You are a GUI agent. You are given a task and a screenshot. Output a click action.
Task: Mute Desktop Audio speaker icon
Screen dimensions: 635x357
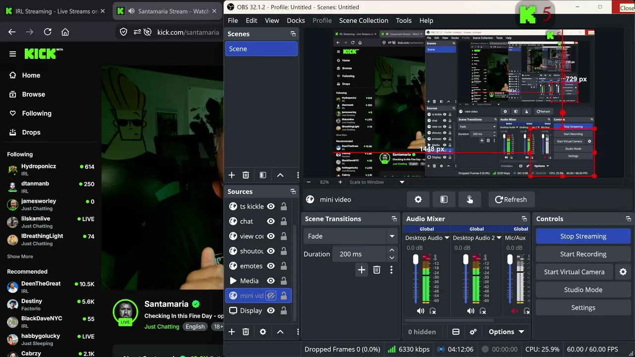point(421,311)
